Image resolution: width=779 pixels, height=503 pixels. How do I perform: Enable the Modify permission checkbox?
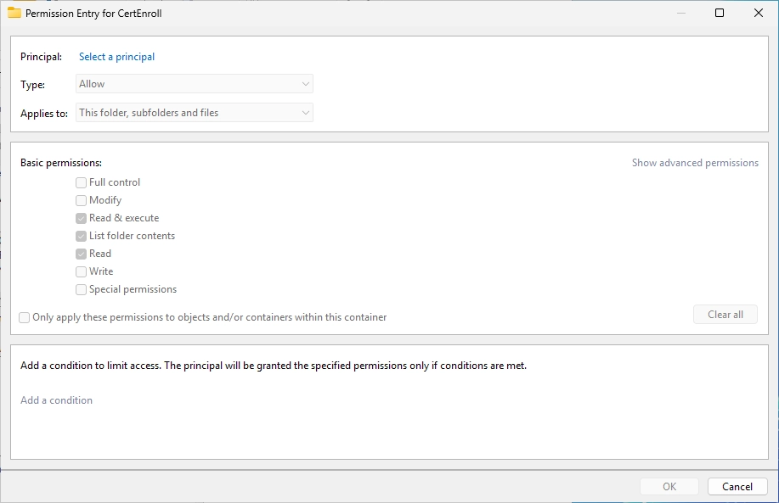coord(81,200)
